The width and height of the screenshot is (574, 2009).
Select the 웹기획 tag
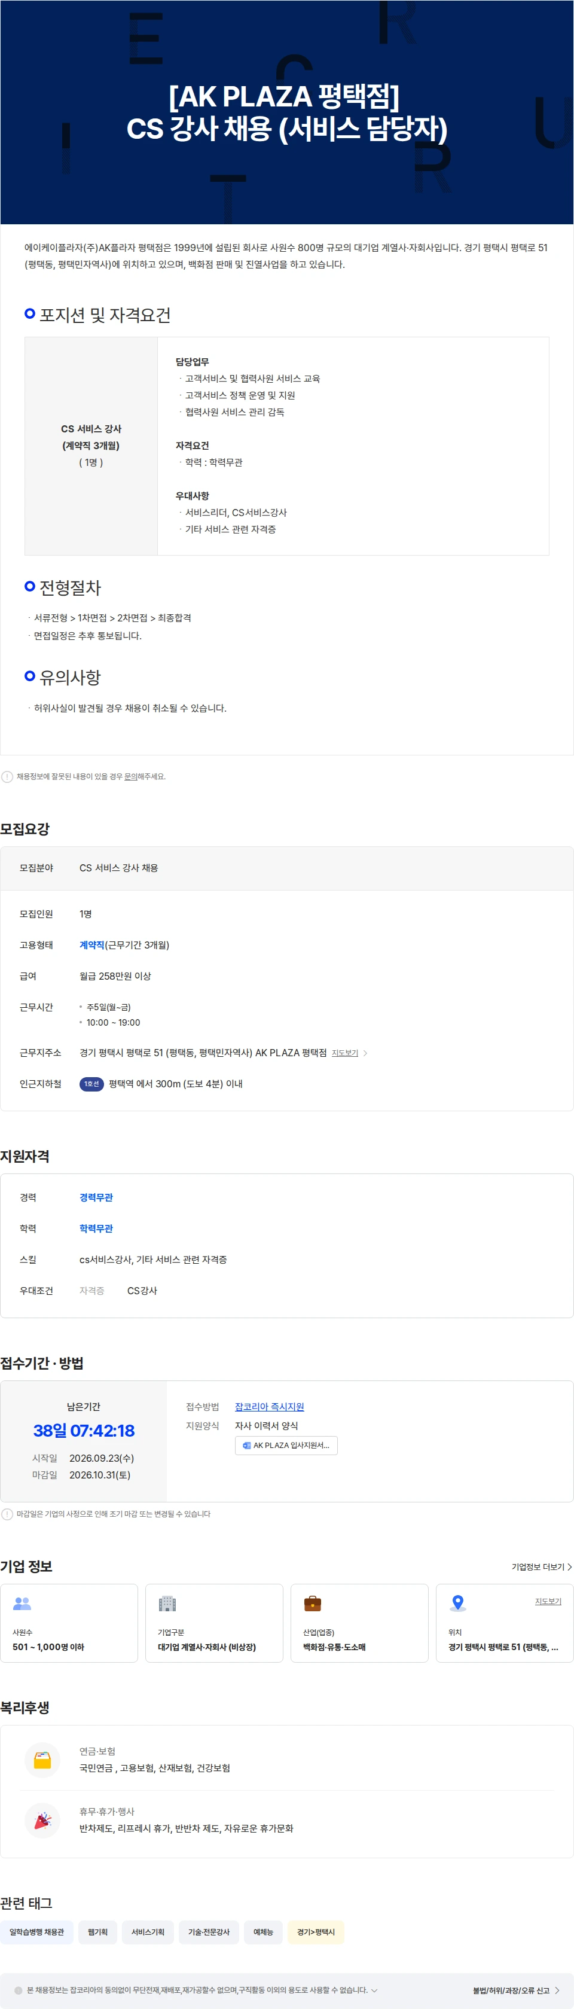[97, 1932]
